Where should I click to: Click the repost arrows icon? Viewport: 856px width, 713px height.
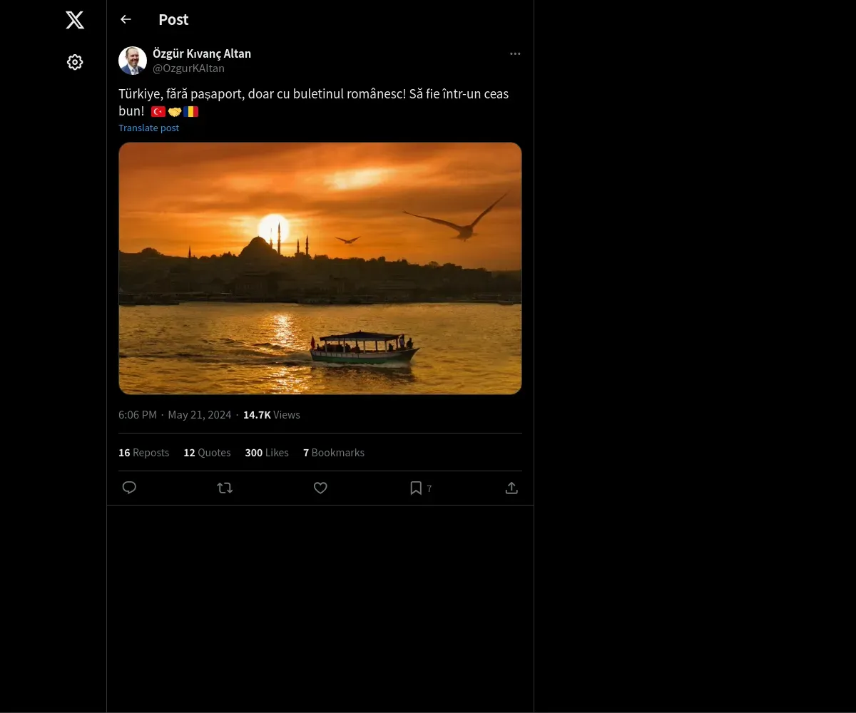[x=225, y=488]
